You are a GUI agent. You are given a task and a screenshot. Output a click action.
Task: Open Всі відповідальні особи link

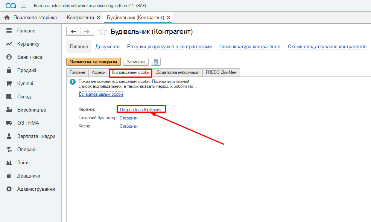click(x=101, y=94)
